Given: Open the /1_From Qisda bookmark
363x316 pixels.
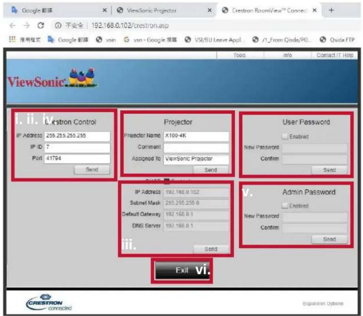Looking at the screenshot, I should point(282,40).
